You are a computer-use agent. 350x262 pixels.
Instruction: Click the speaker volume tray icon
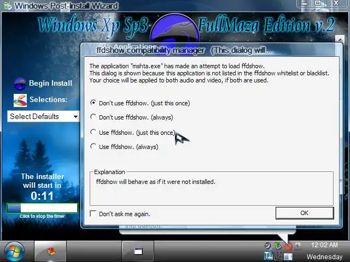click(x=267, y=246)
